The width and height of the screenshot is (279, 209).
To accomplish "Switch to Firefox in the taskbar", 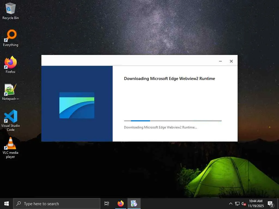I will tap(121, 204).
